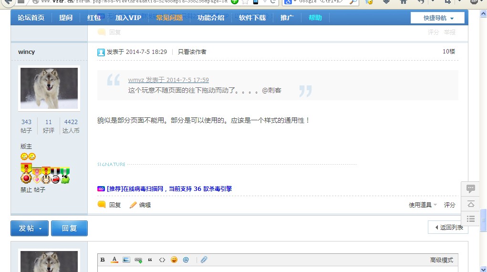Open 功能介绍 features page

click(211, 18)
